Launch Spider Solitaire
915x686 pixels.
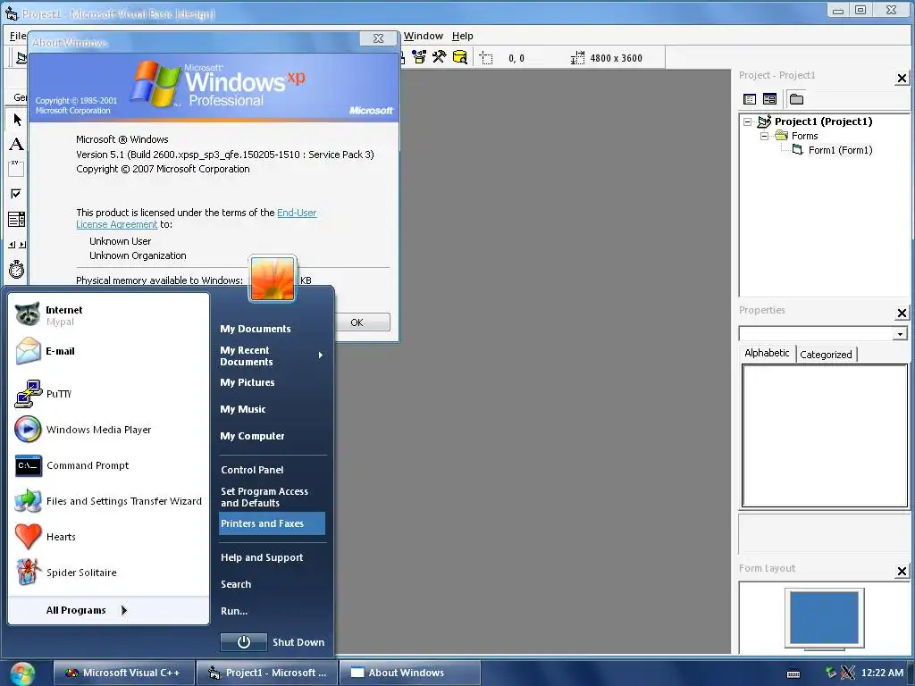coord(109,573)
